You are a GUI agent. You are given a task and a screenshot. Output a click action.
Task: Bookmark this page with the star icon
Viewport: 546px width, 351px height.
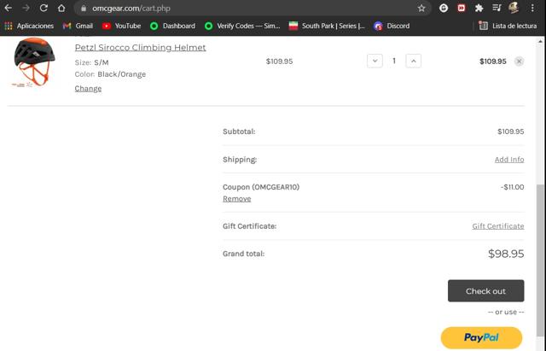coord(421,8)
